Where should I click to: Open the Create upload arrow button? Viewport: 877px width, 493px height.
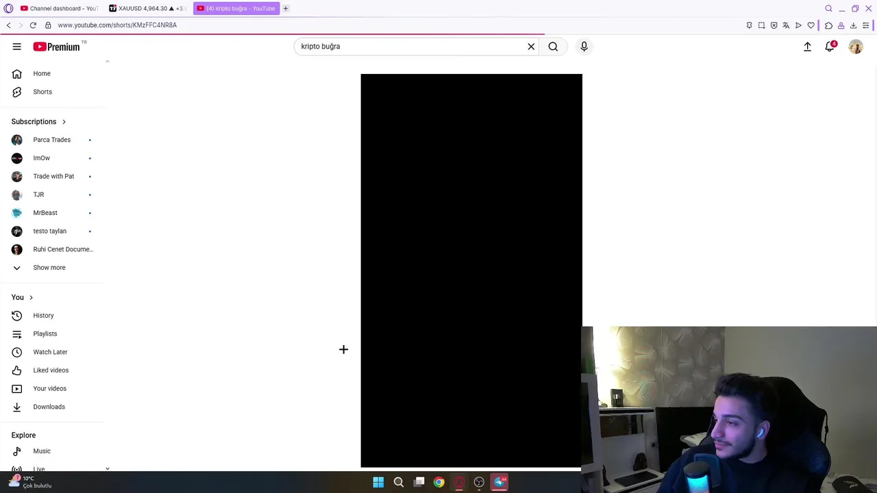pyautogui.click(x=807, y=47)
